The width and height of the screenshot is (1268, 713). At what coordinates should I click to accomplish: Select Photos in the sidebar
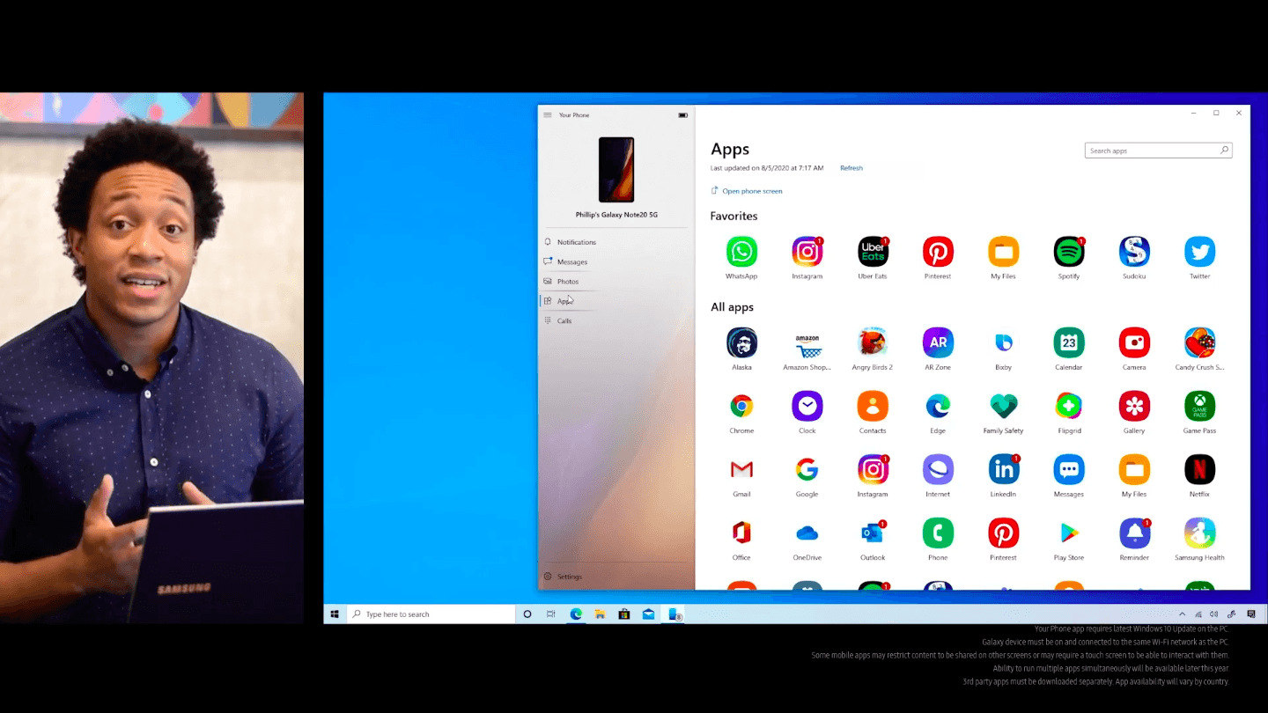tap(567, 282)
